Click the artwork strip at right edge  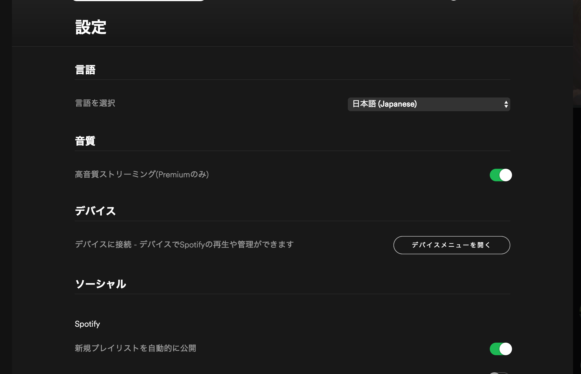tap(577, 54)
